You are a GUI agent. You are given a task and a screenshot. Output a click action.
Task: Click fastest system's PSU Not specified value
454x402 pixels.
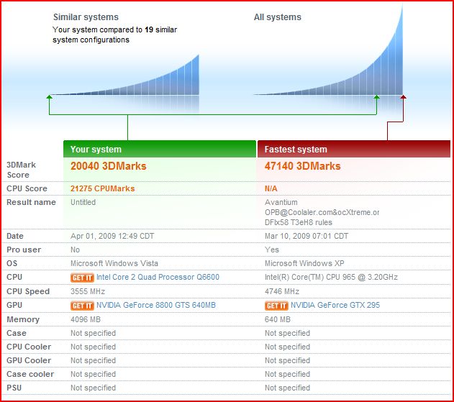[x=288, y=388]
